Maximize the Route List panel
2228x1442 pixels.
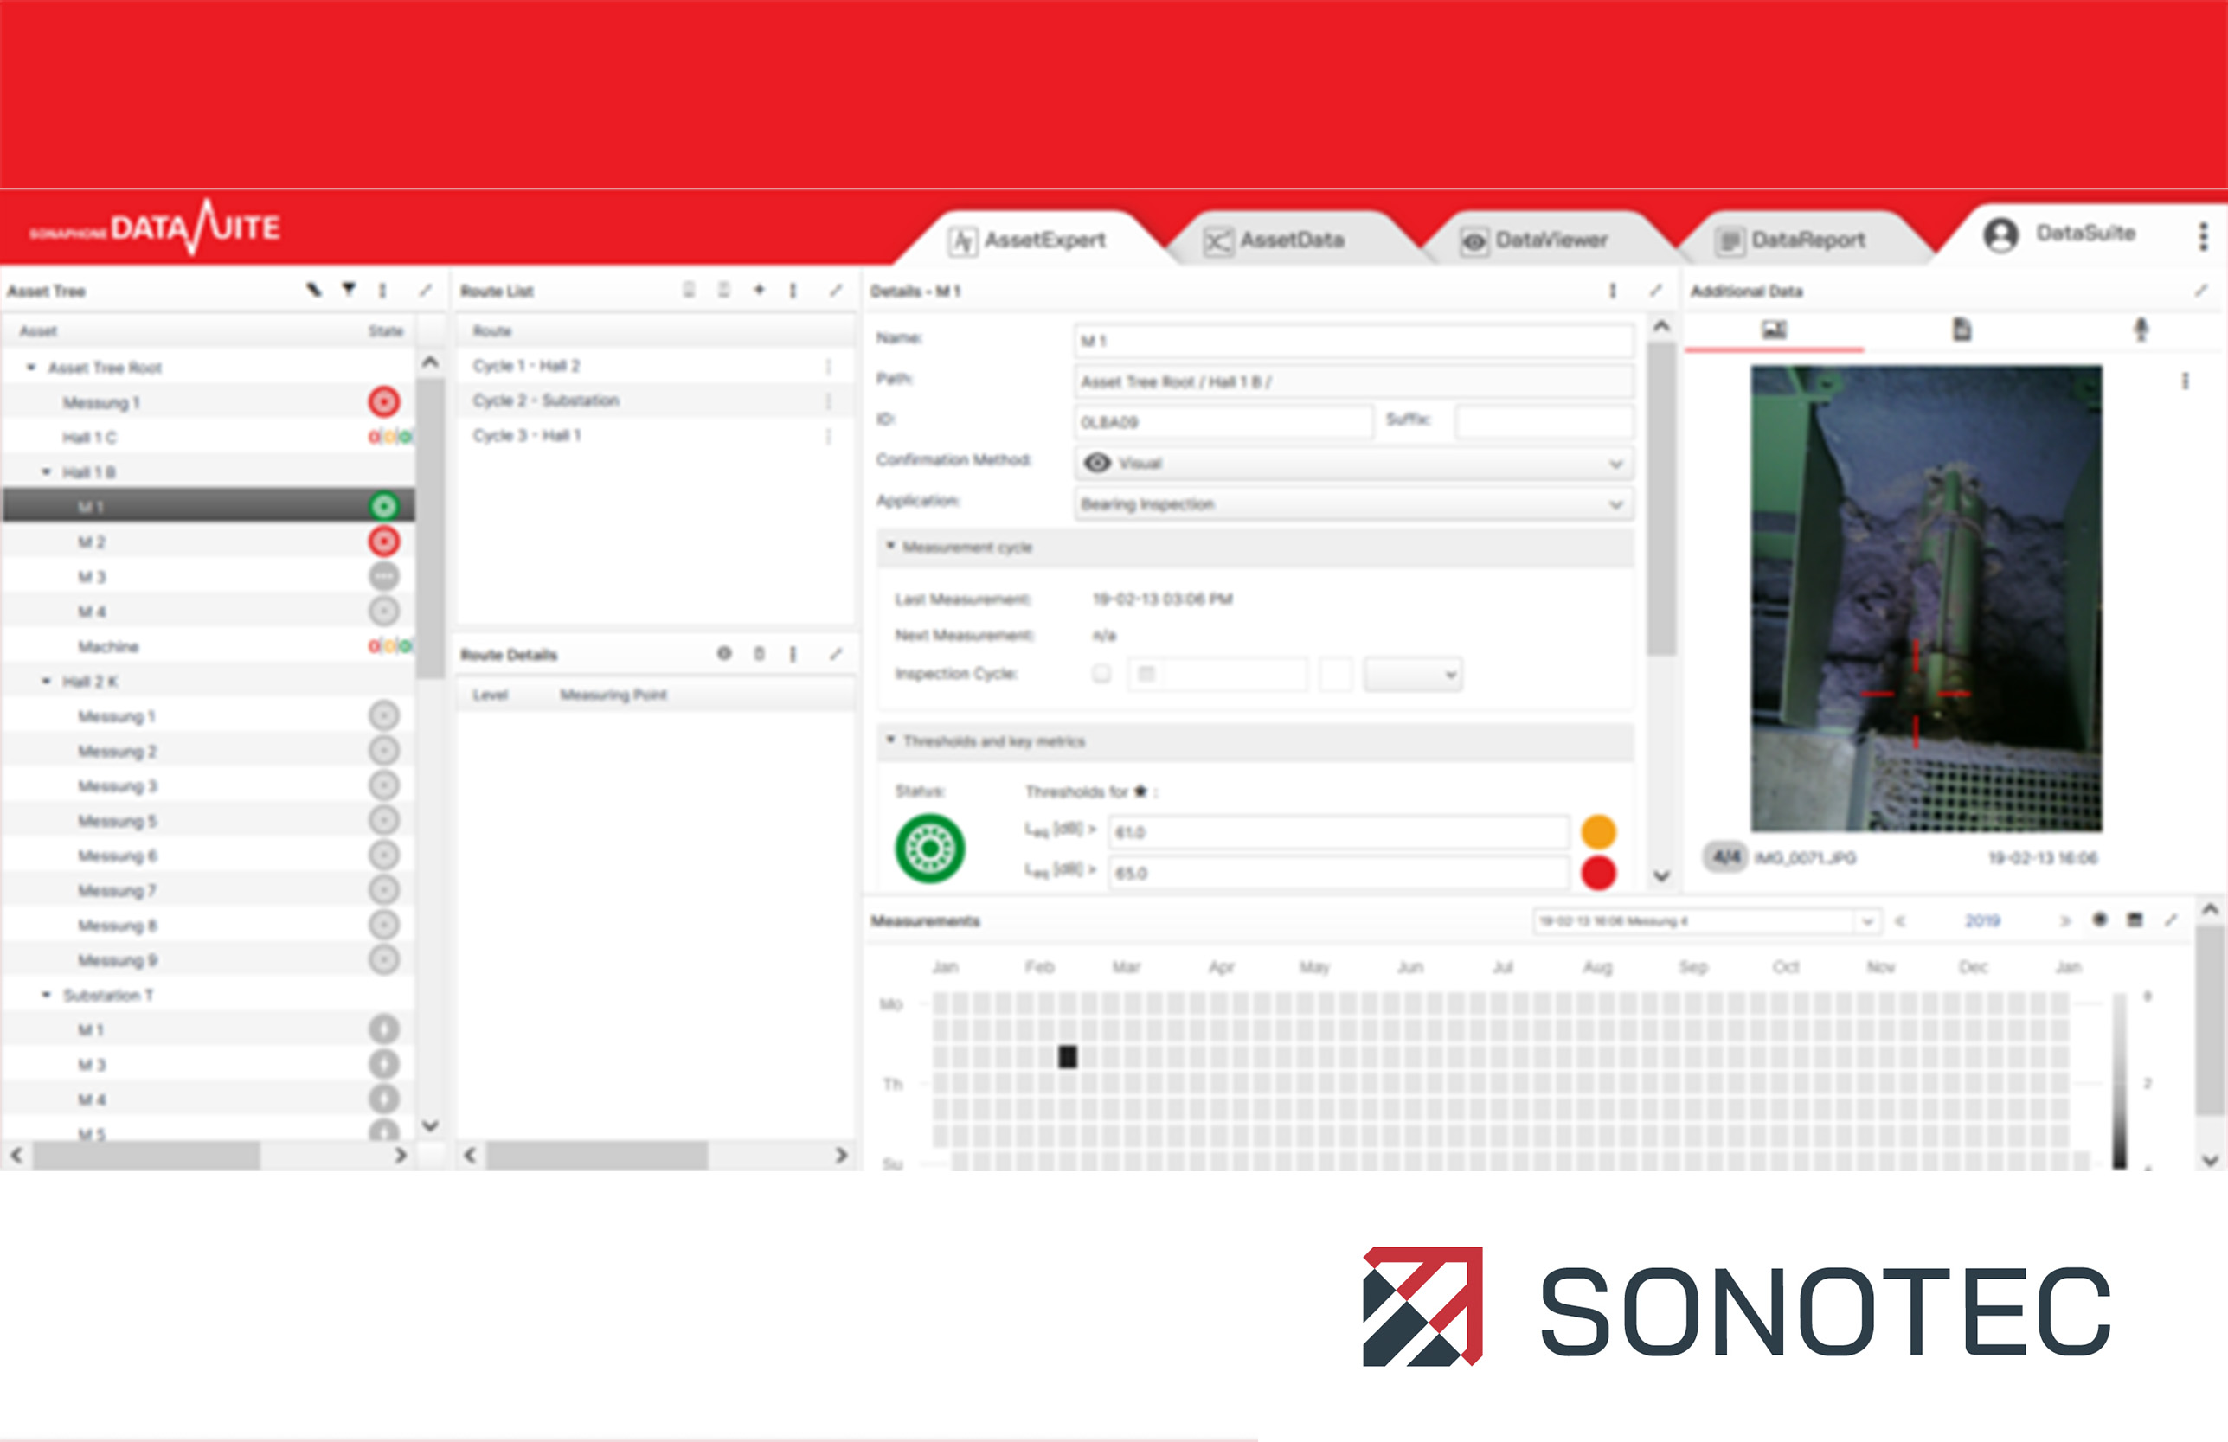click(x=835, y=290)
